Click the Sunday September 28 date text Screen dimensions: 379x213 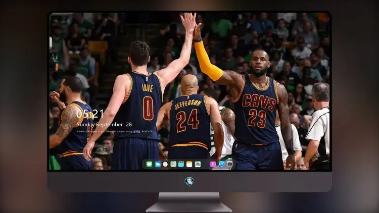[104, 125]
